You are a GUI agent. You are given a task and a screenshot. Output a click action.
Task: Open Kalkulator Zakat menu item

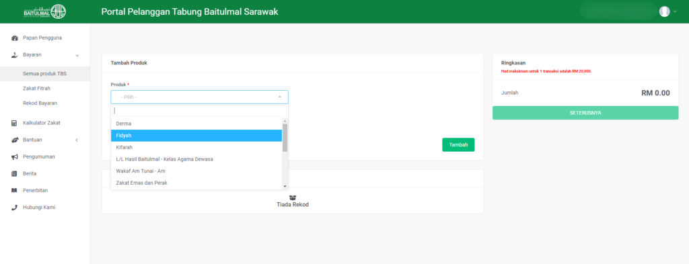(42, 123)
